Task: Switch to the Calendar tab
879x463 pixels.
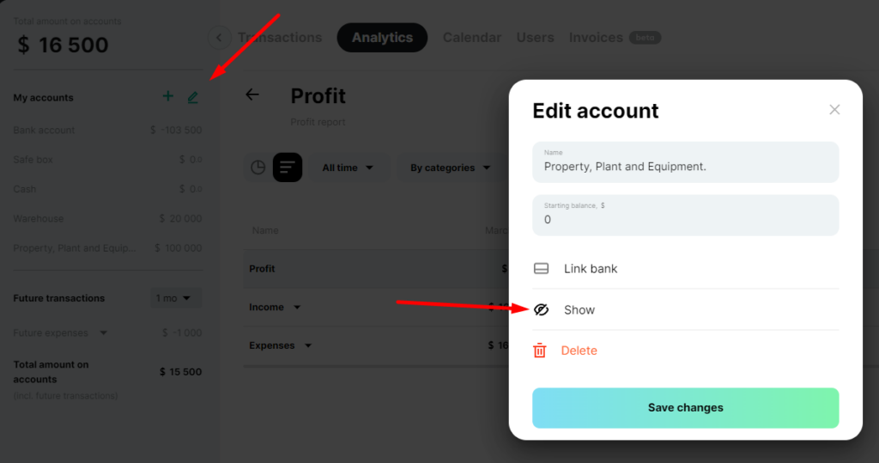Action: [x=472, y=38]
